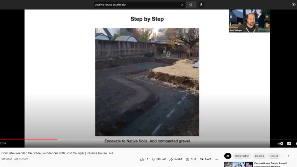Choose the Related filter chip
297x167 pixels.
click(273, 156)
